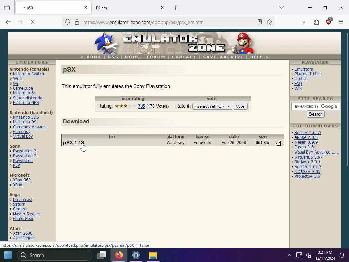Toggle reader view icon in address bar
Viewport: 349px width, 262px height.
coord(259,22)
